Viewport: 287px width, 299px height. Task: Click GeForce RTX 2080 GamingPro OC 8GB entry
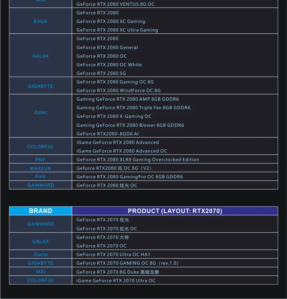[x=130, y=177]
